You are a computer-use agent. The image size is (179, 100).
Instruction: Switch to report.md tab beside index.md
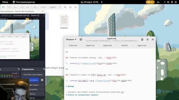[x=90, y=45]
